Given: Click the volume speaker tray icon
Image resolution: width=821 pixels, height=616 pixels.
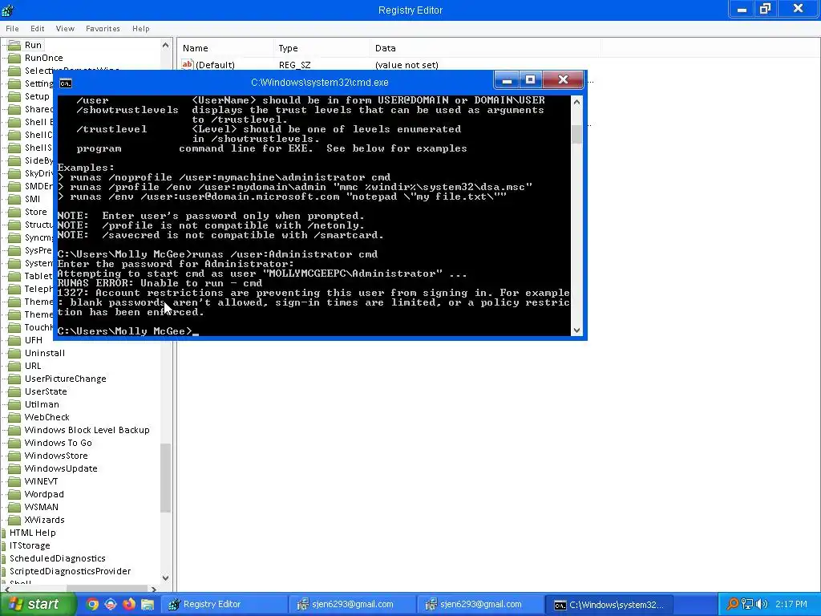Looking at the screenshot, I should point(762,605).
